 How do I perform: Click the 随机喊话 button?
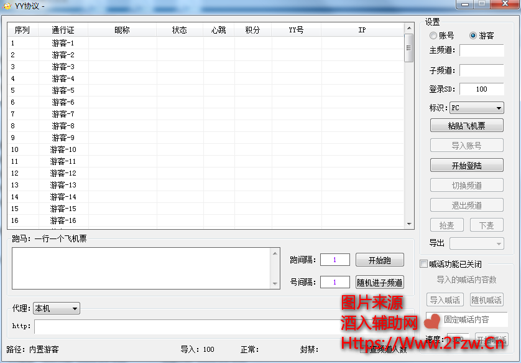[486, 299]
